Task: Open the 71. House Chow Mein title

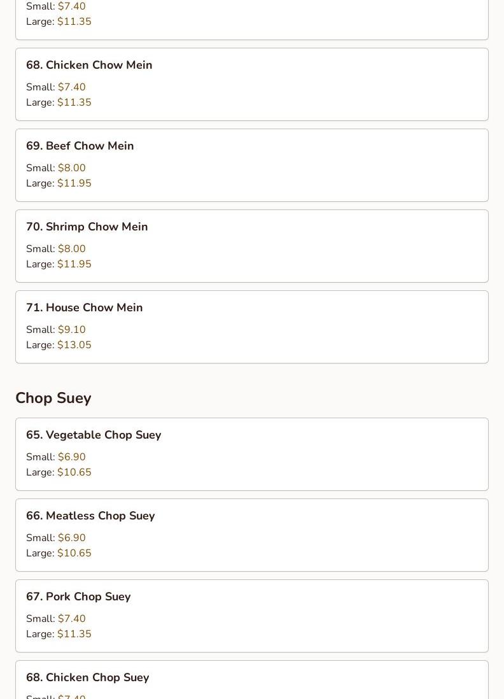Action: (84, 307)
